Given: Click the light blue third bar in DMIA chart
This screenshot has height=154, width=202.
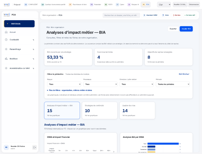Looking at the screenshot, I should [x=151, y=150].
